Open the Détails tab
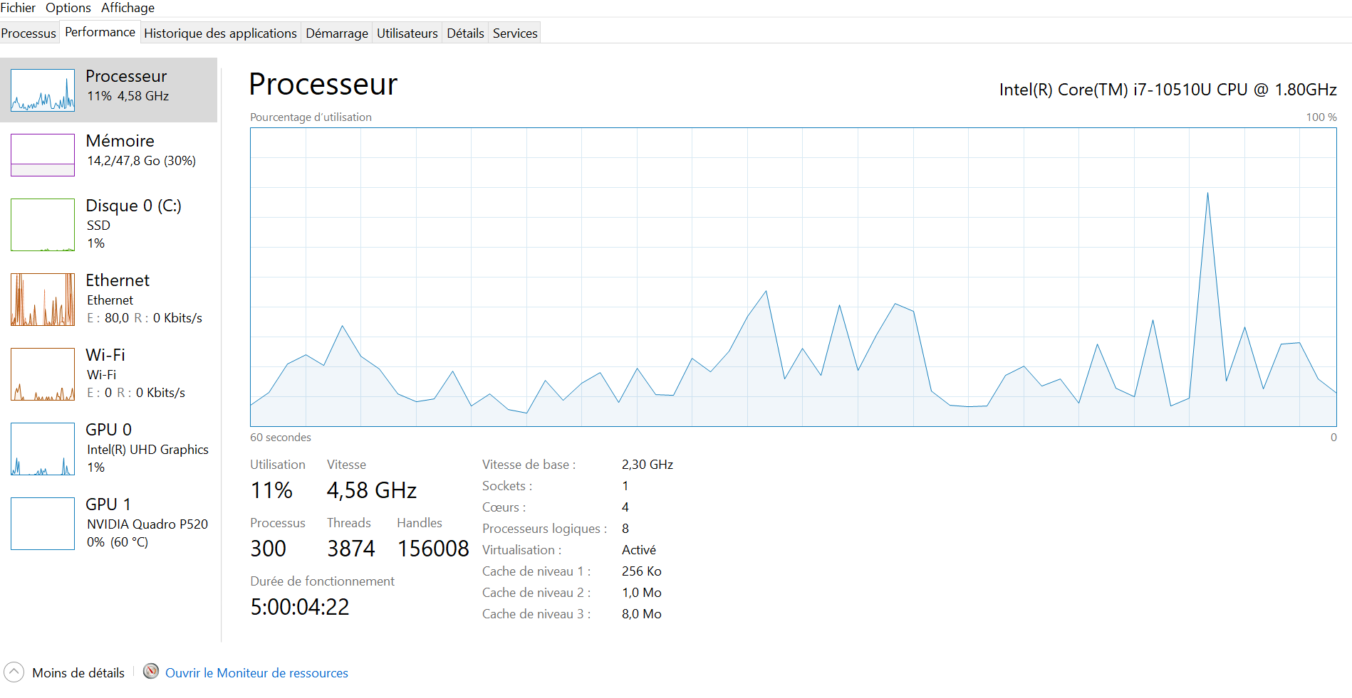 [x=465, y=33]
